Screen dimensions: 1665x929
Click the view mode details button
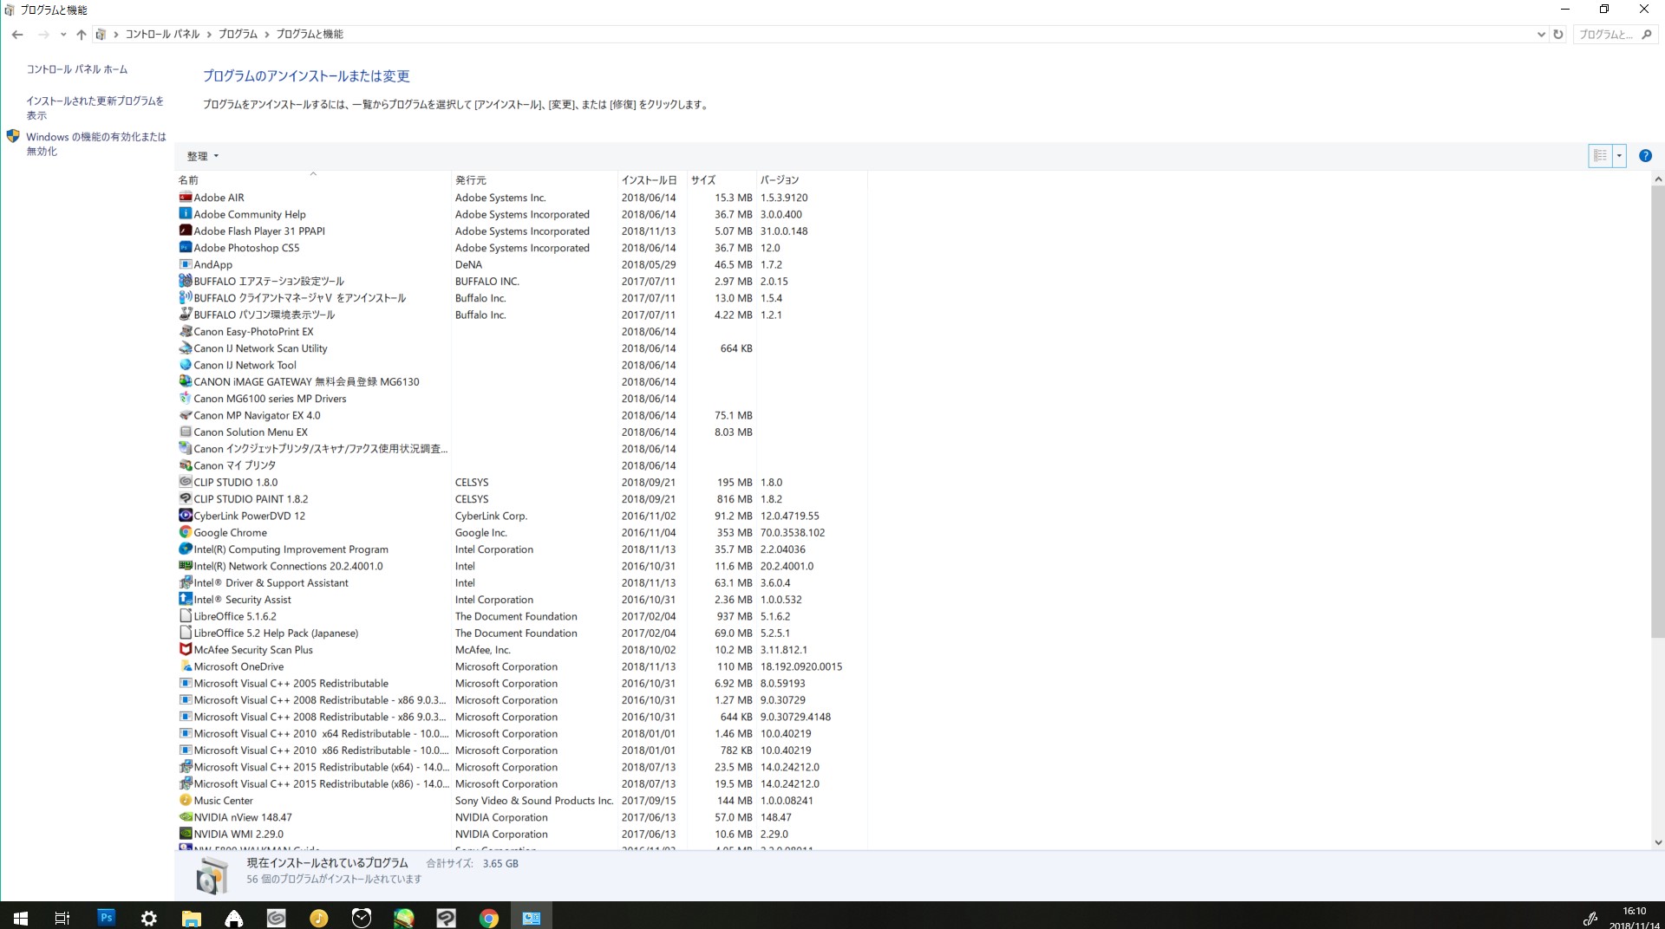pos(1601,156)
